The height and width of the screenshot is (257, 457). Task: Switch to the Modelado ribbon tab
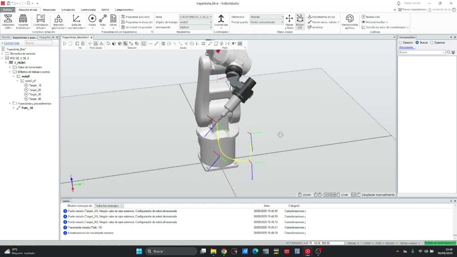pyautogui.click(x=49, y=10)
